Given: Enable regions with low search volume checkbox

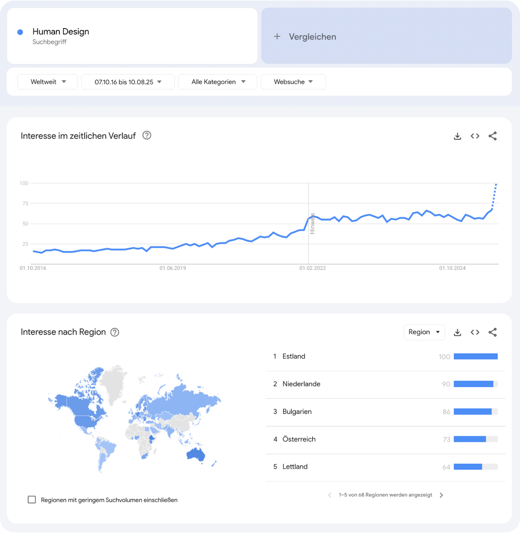Looking at the screenshot, I should [x=32, y=500].
